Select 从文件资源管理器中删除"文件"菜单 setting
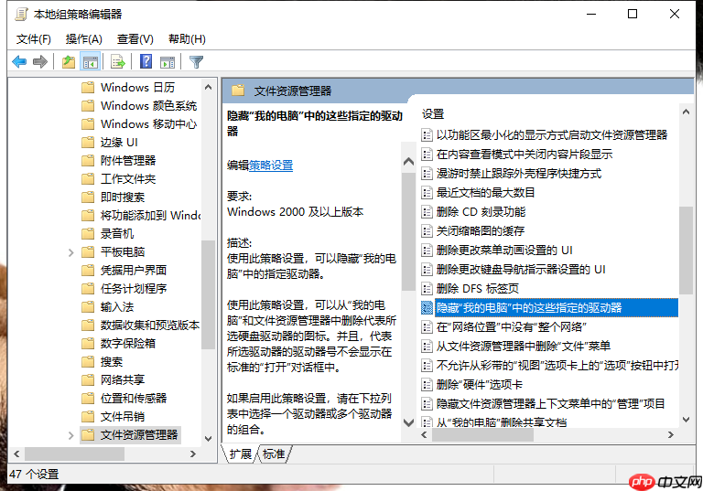 pos(516,347)
